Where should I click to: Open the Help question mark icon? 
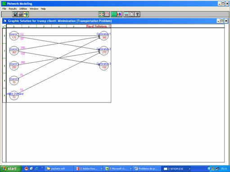(x=137, y=14)
